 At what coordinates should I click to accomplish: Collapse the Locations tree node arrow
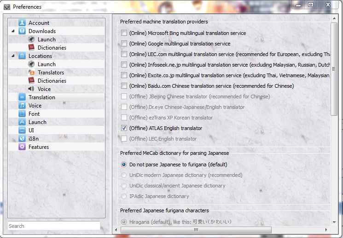[13, 56]
